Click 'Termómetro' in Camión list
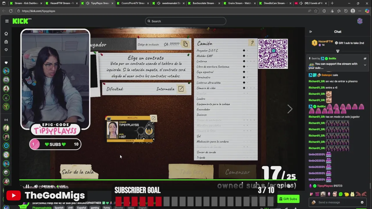372x209 pixels. tap(203, 78)
